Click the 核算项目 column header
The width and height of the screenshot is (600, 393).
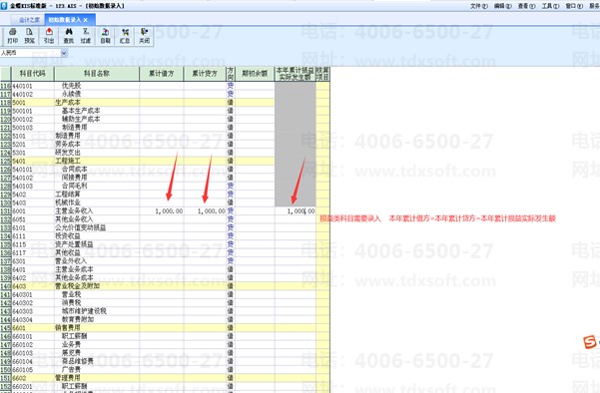point(322,74)
